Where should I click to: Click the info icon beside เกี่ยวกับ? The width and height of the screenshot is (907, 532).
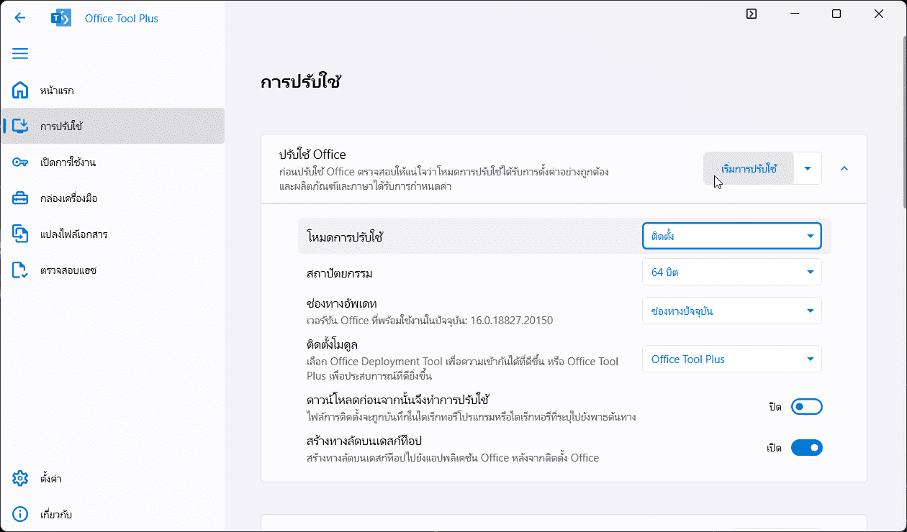20,515
